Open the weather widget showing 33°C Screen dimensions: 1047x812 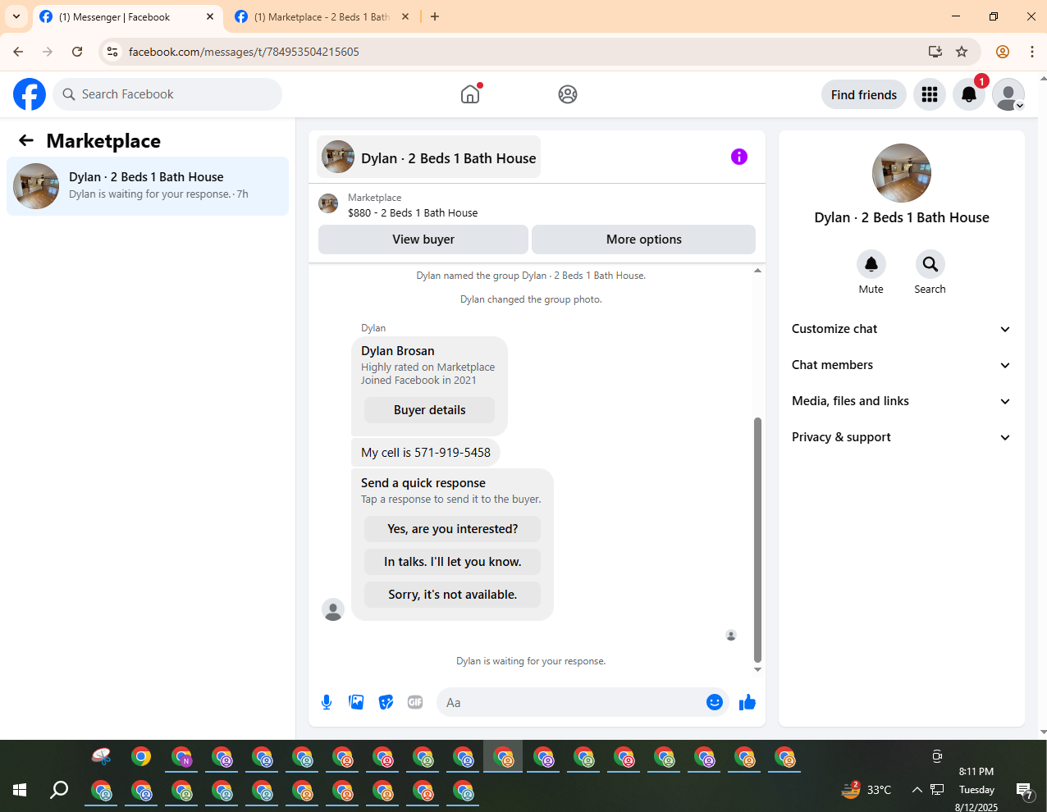point(866,790)
